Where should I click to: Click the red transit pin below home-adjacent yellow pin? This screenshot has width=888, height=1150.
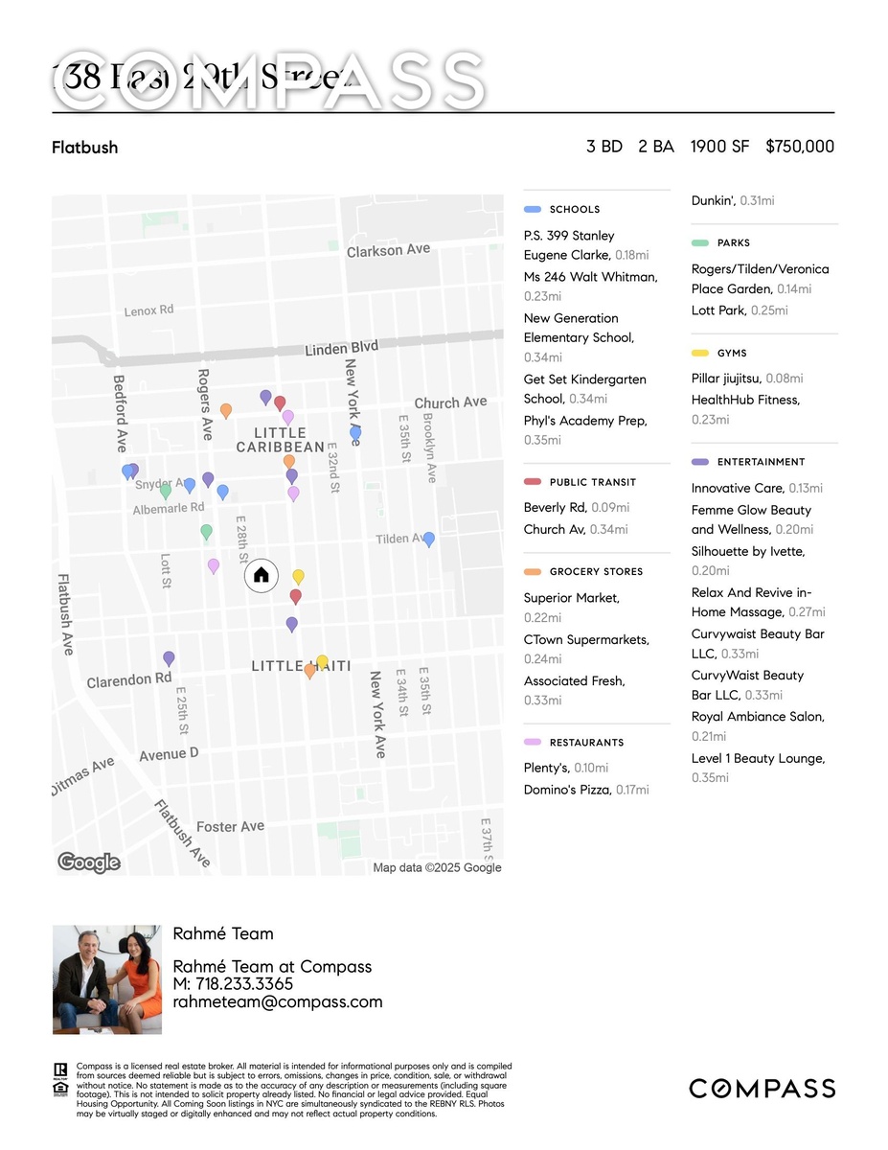[296, 597]
